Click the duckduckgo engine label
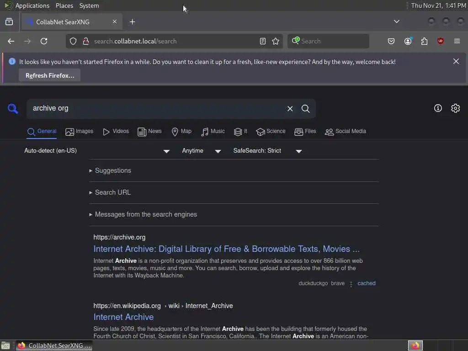 pos(313,283)
